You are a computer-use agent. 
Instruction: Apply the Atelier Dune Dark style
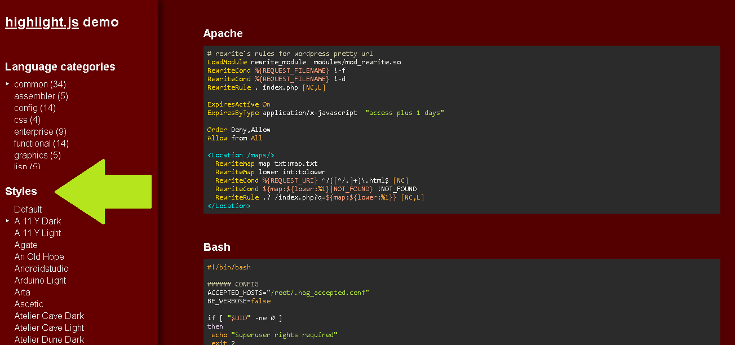click(x=49, y=339)
